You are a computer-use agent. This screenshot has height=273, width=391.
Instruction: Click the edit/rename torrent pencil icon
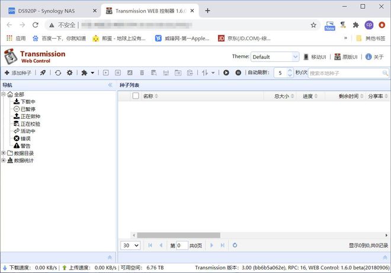pyautogui.click(x=130, y=72)
